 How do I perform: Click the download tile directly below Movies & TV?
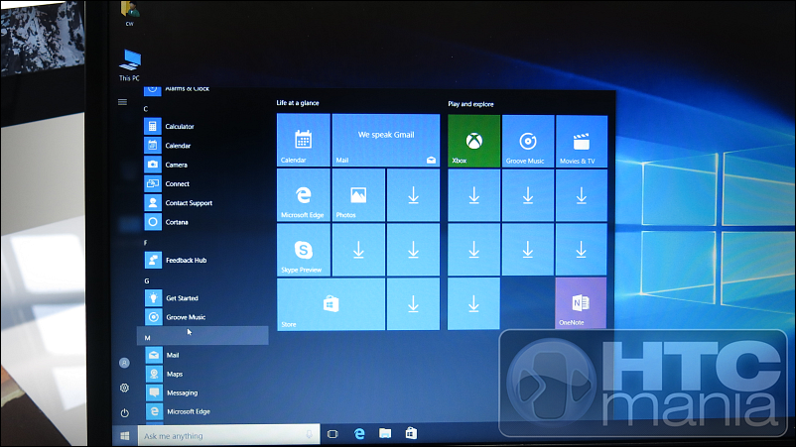pyautogui.click(x=582, y=195)
